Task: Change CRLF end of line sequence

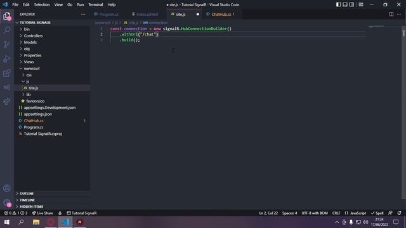Action: (x=336, y=213)
